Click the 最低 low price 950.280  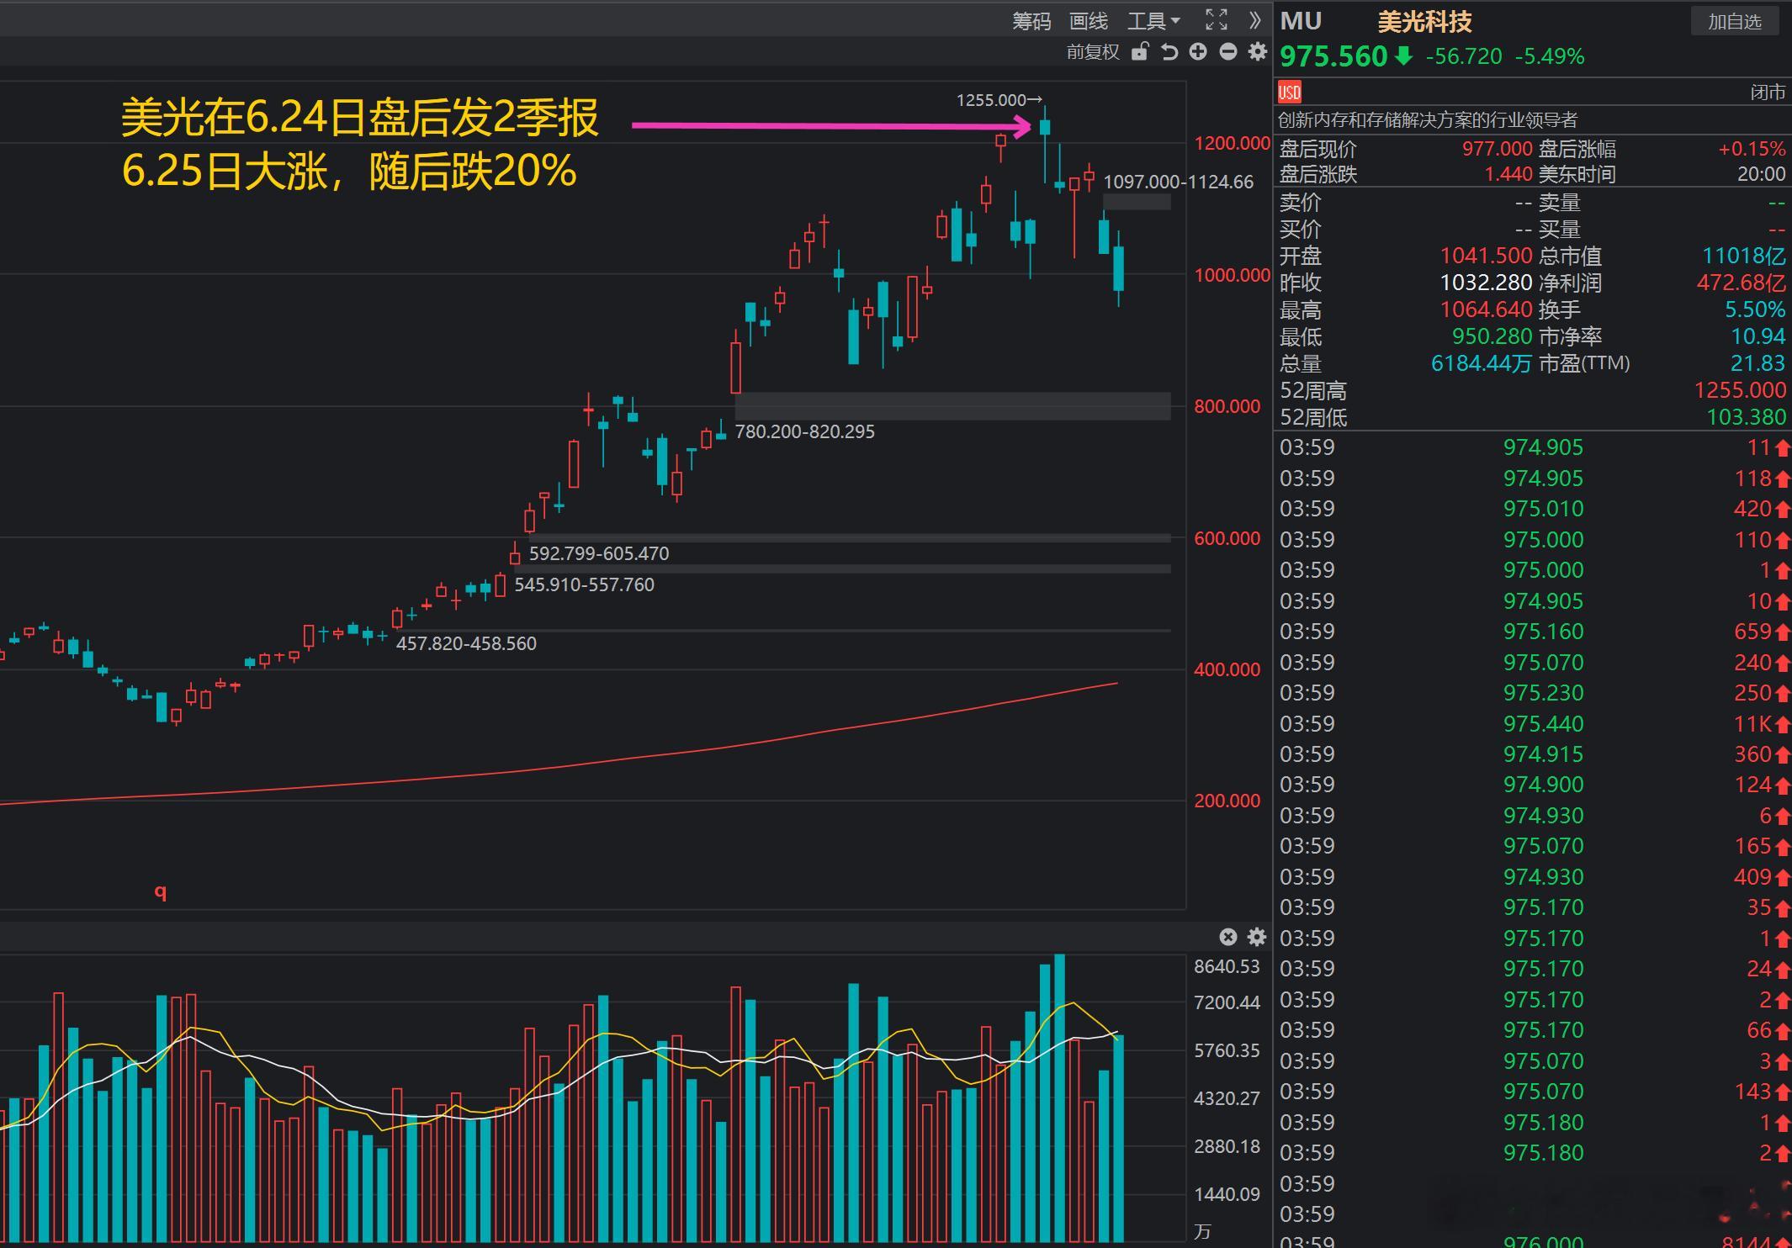pyautogui.click(x=1492, y=336)
